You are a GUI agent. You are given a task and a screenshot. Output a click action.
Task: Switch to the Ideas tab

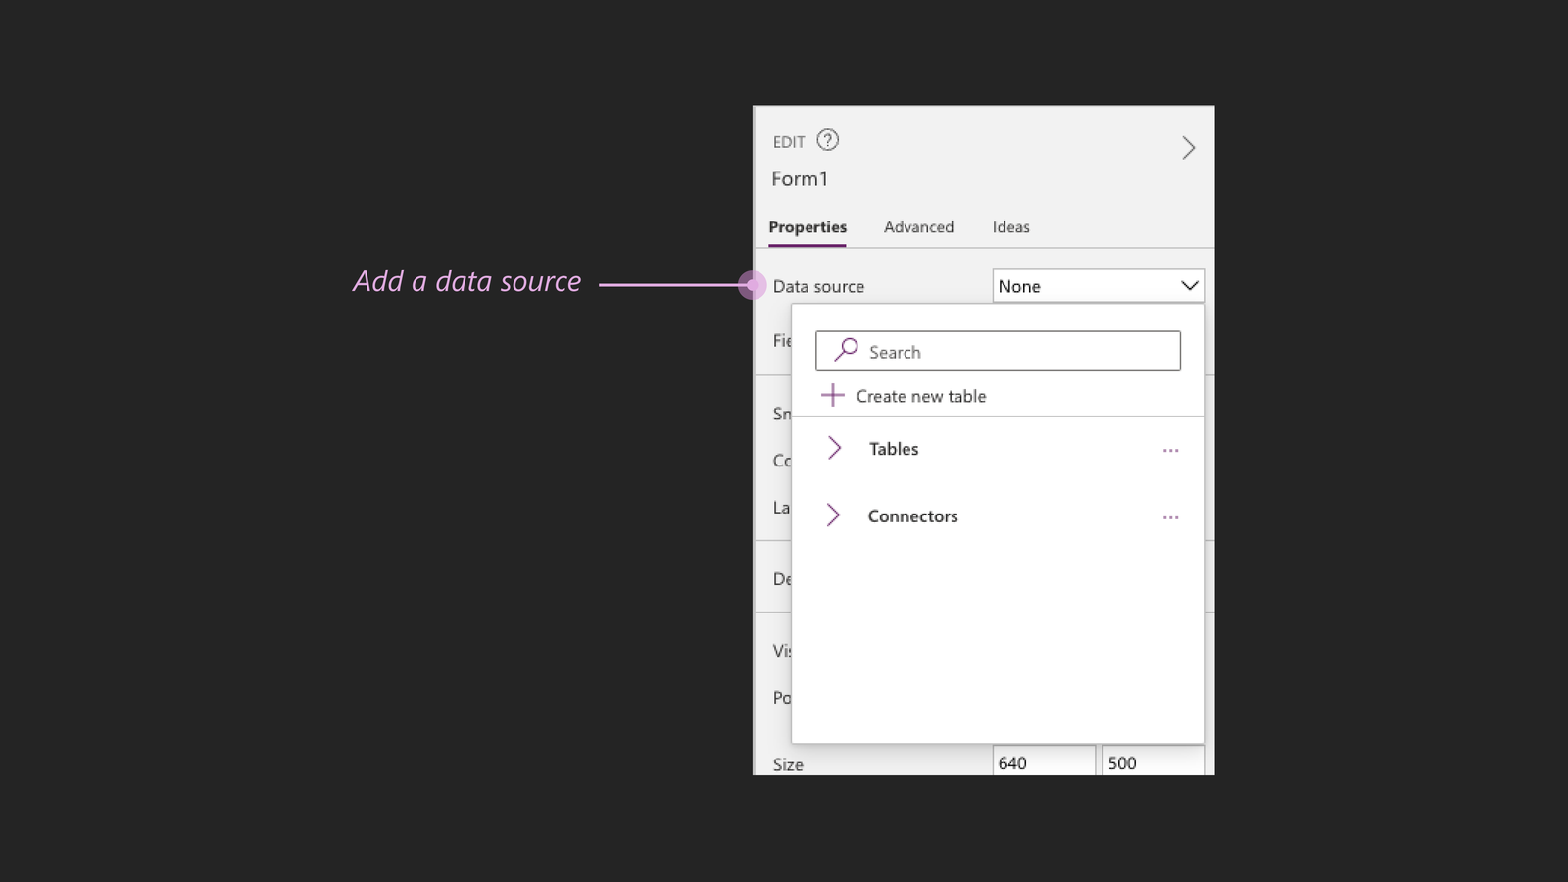[x=1010, y=227]
